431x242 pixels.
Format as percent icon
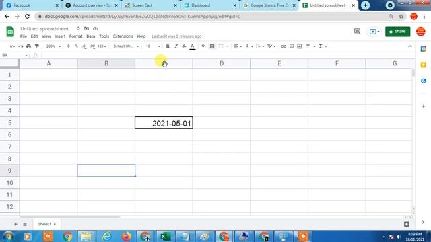pos(76,46)
